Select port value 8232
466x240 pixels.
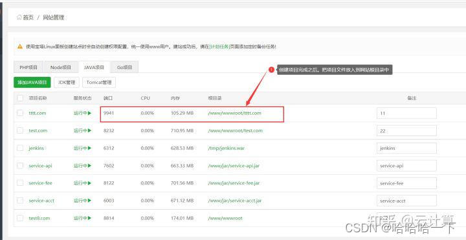coord(109,131)
